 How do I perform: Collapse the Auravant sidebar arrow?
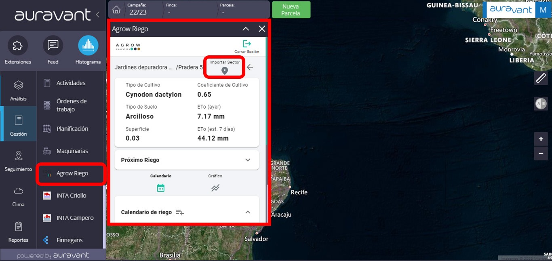pos(97,15)
